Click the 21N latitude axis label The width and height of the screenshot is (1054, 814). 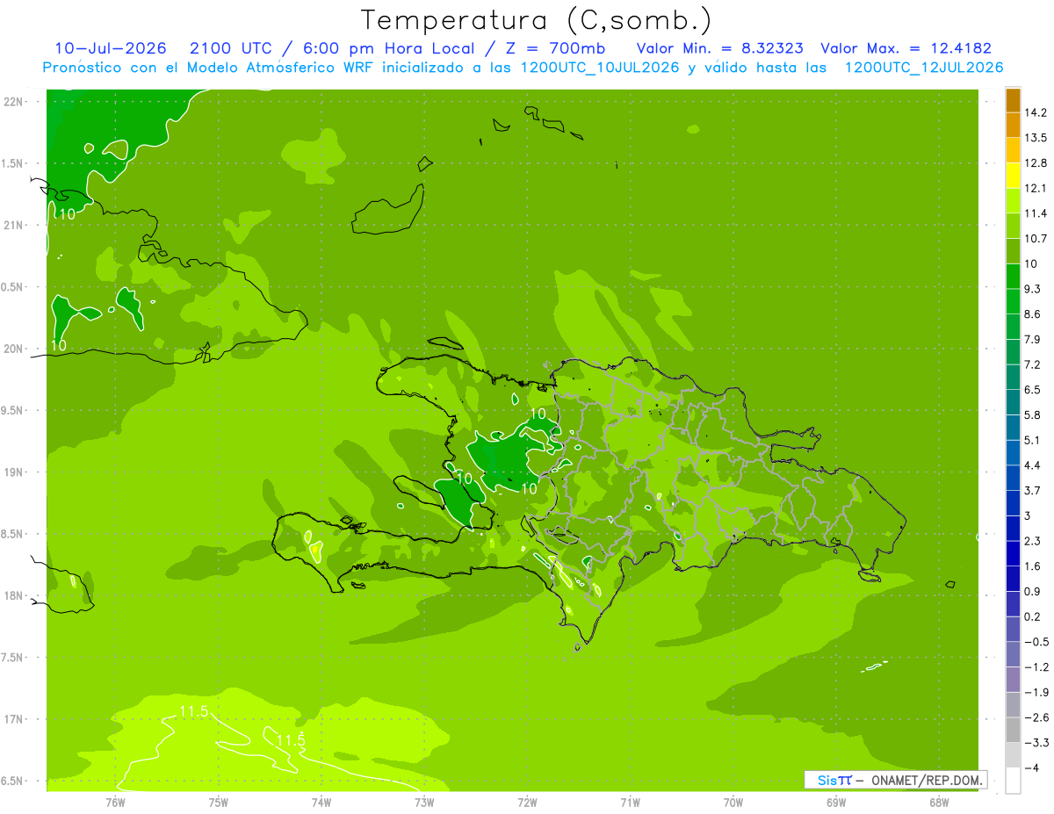[x=13, y=225]
